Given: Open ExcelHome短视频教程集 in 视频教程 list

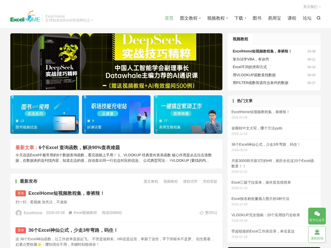Looking at the screenshot, I should point(262,51).
